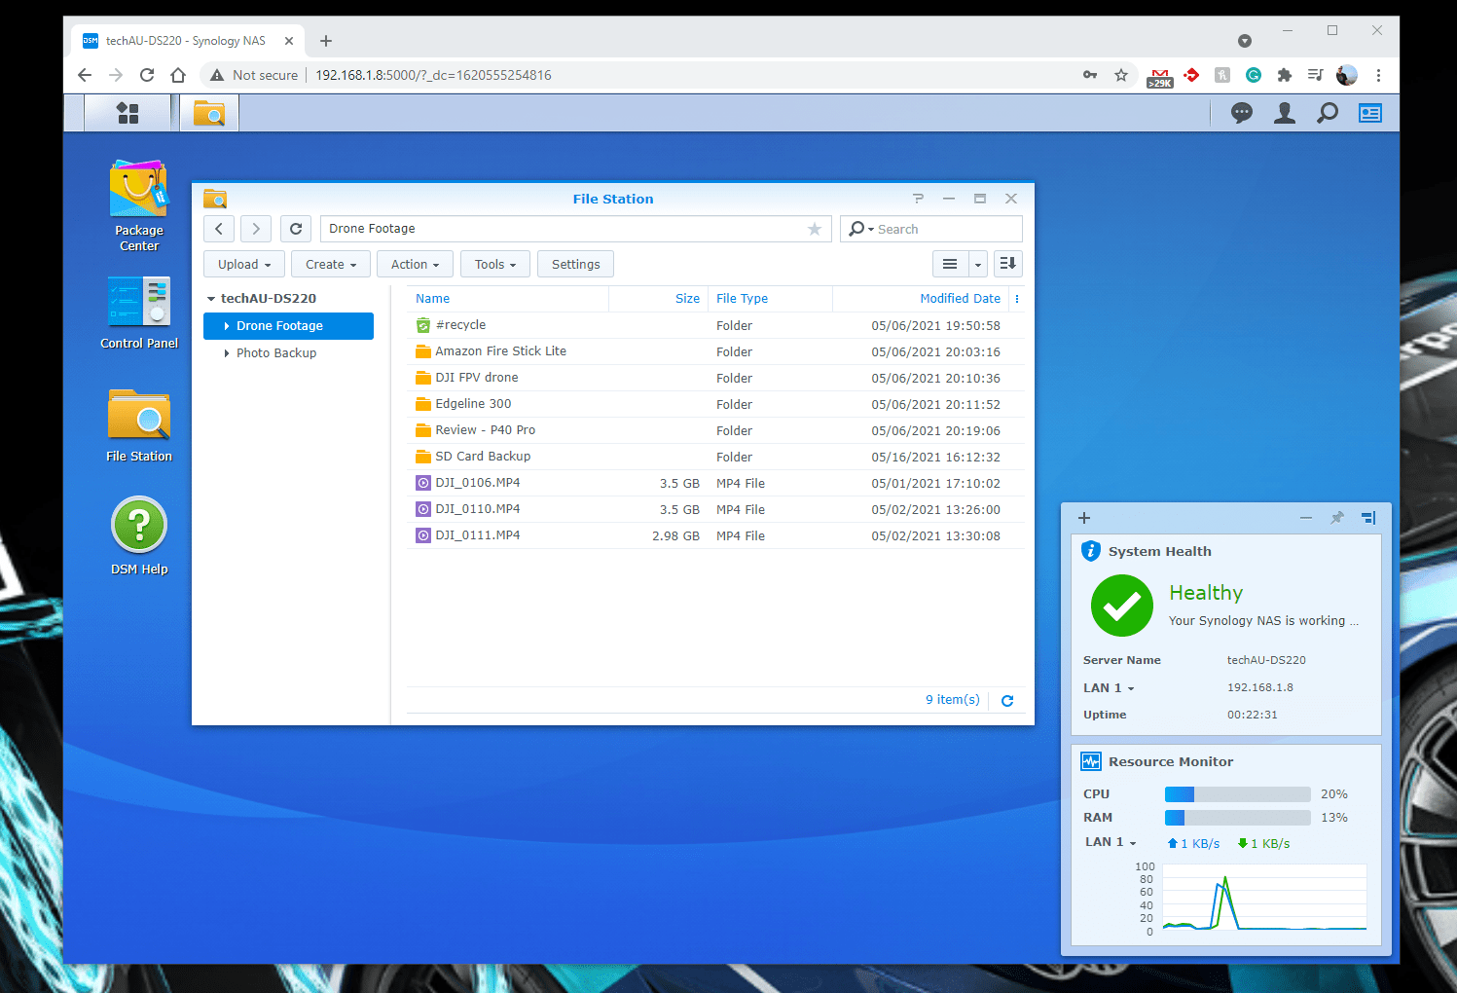Open the DSM user options icon
1457x993 pixels.
pyautogui.click(x=1285, y=113)
